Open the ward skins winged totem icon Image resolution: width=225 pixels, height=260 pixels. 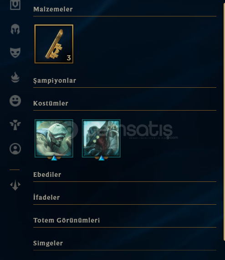(x=15, y=125)
